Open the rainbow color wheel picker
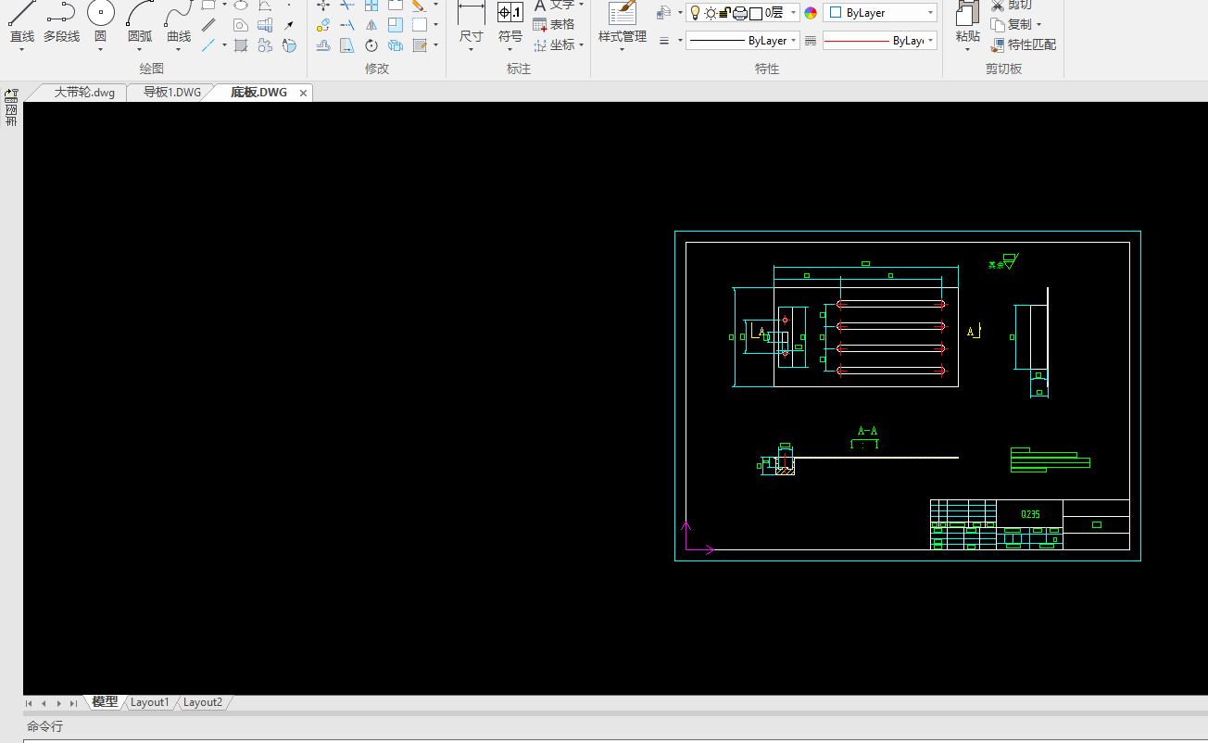Viewport: 1208px width, 743px height. (811, 13)
